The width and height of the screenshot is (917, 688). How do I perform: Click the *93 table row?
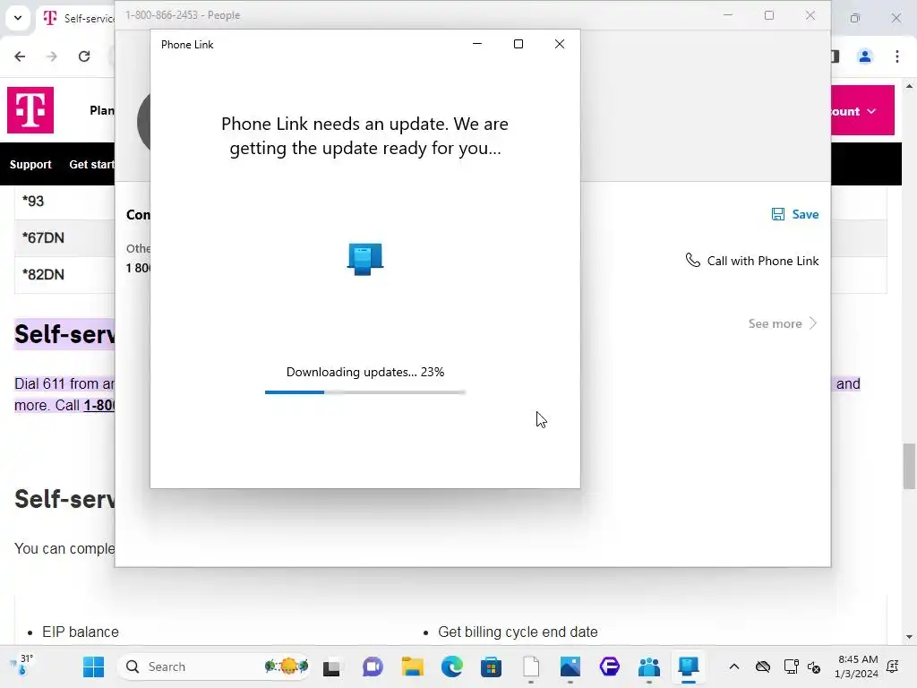tap(64, 202)
